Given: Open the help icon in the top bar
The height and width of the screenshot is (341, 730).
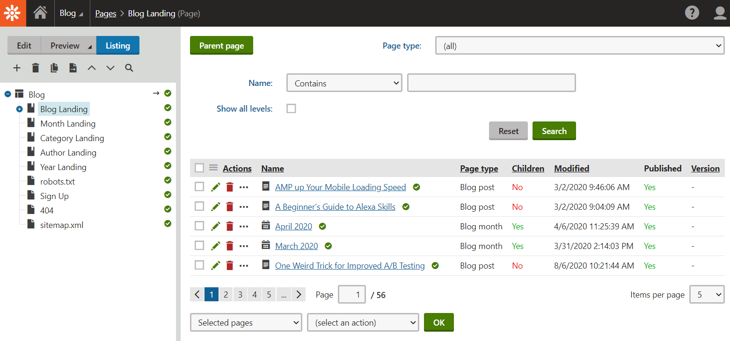Looking at the screenshot, I should (x=692, y=13).
